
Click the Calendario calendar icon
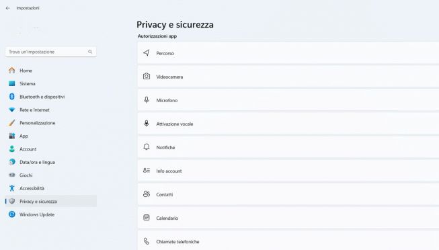[147, 218]
